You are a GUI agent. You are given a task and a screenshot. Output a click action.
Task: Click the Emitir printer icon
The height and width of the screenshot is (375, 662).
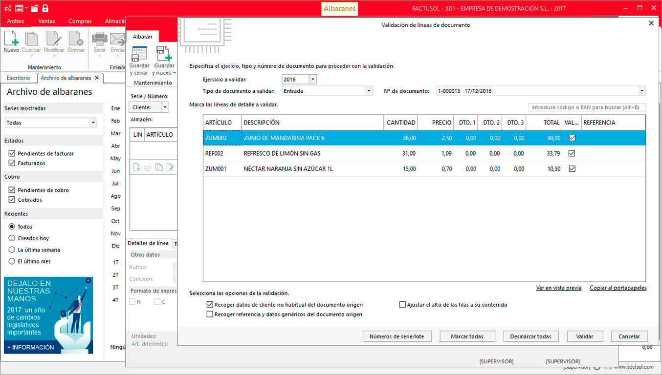pos(99,39)
